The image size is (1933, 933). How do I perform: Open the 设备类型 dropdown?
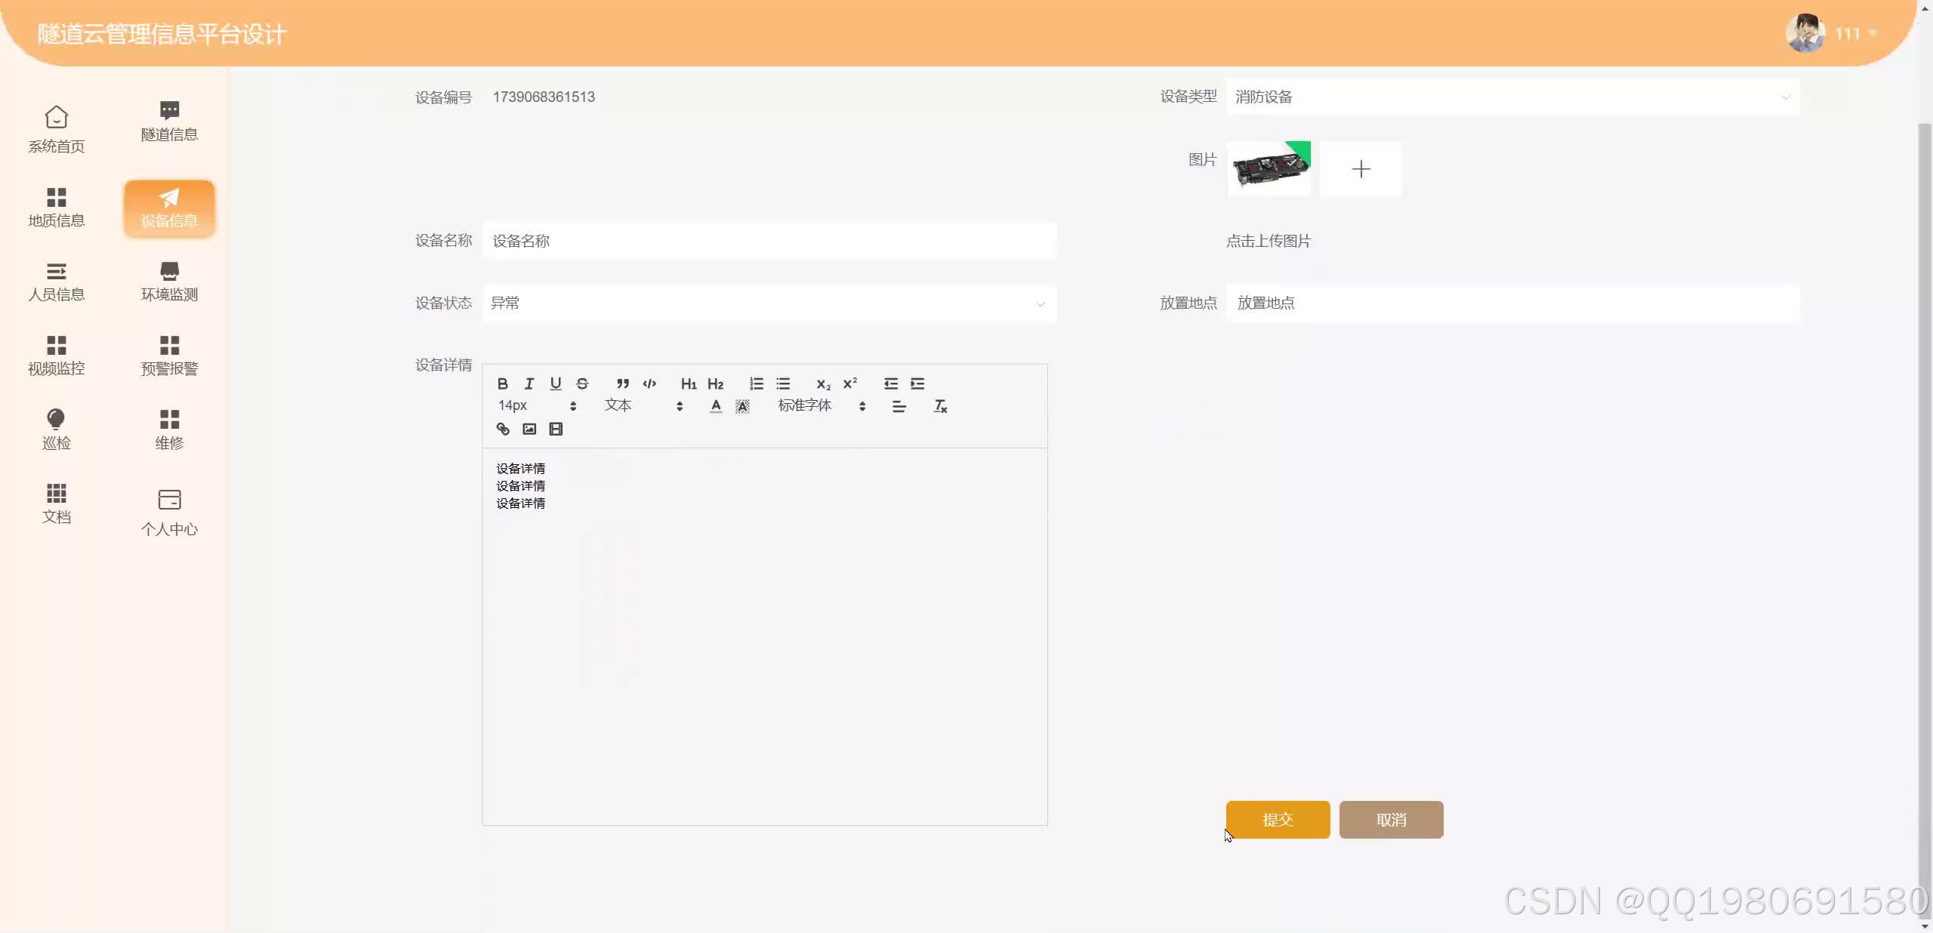tap(1512, 97)
